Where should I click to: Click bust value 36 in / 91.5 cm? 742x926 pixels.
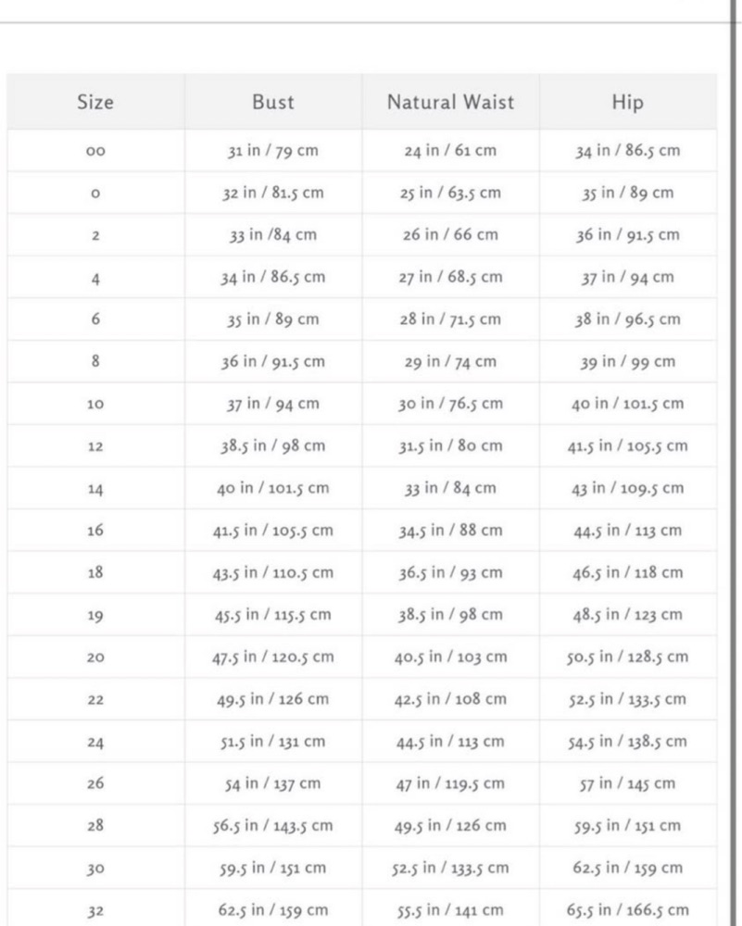coord(273,362)
